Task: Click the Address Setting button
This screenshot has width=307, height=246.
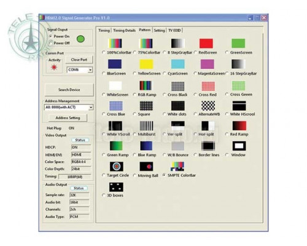Action: tap(68, 117)
